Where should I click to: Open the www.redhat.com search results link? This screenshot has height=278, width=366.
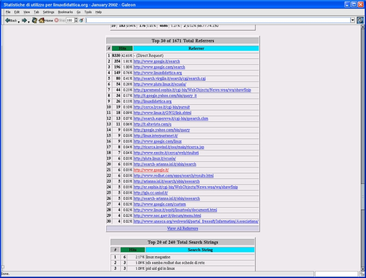[173, 176]
